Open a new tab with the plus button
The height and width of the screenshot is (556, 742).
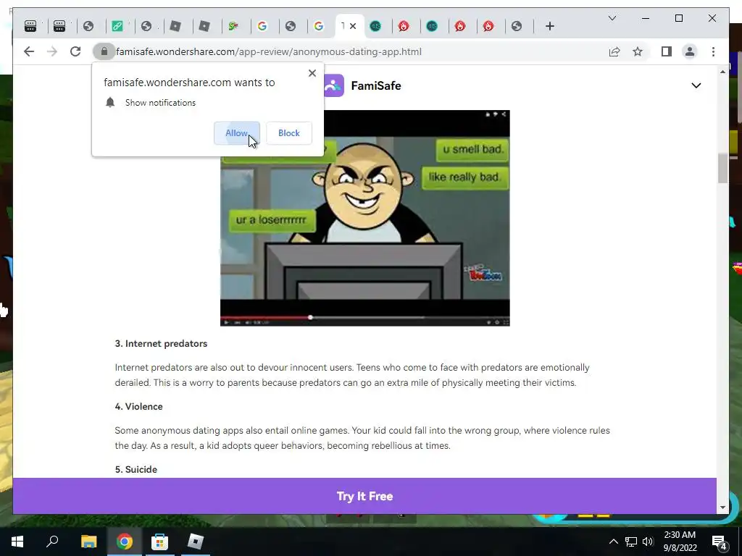pos(549,26)
